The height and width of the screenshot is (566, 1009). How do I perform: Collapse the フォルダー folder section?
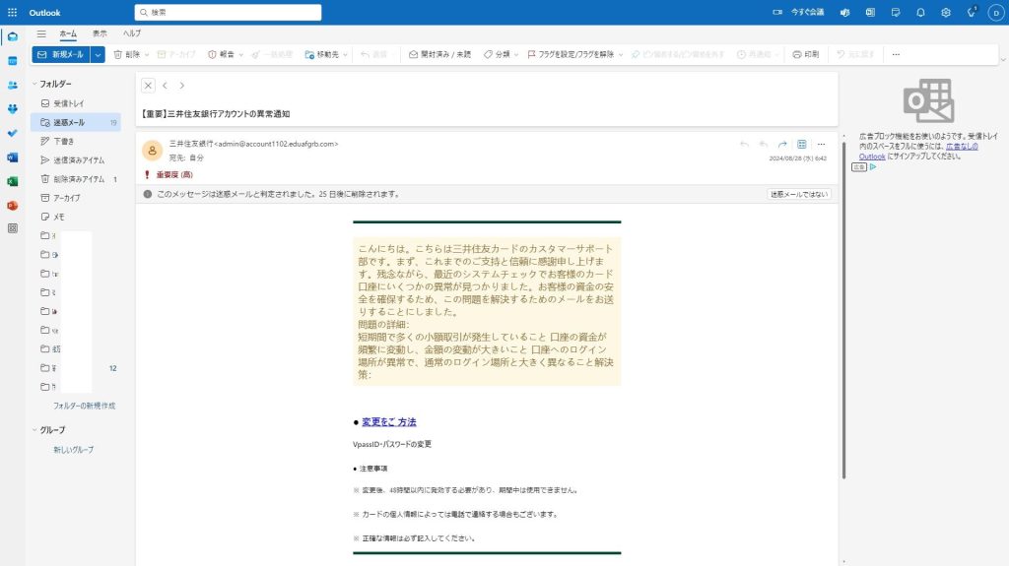(x=35, y=84)
